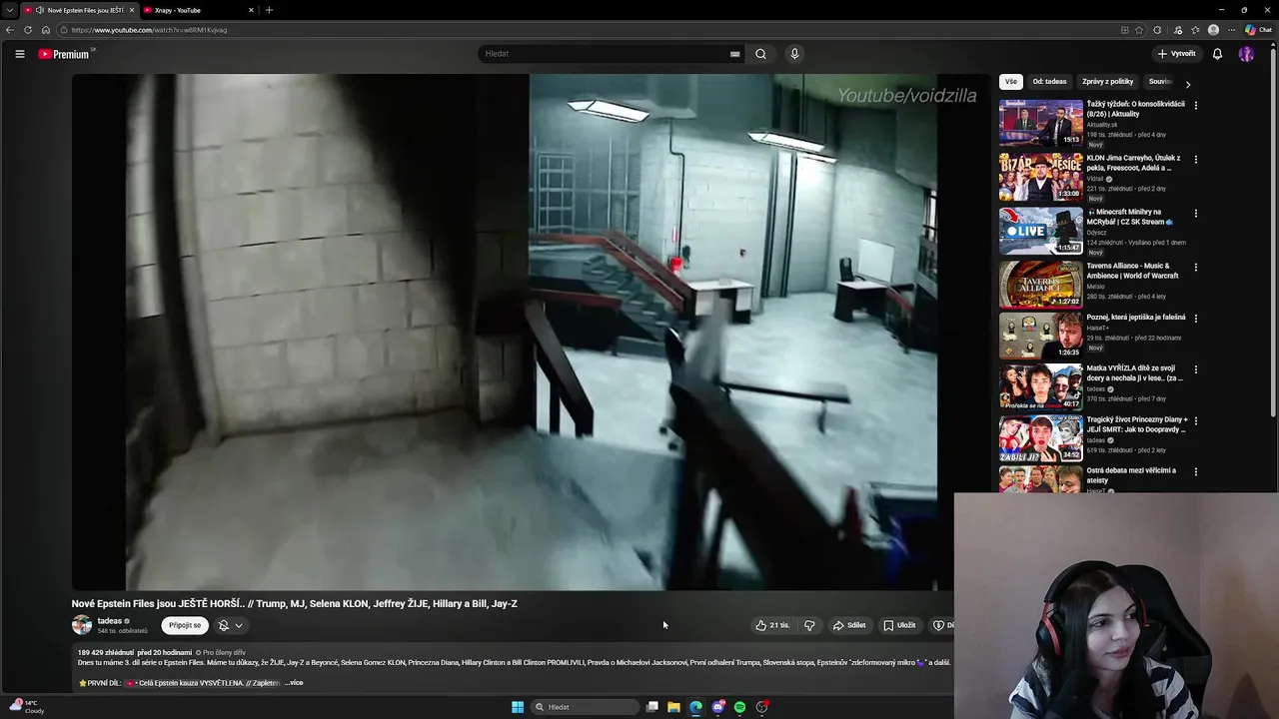Toggle the channel notification bell
The image size is (1279, 719).
(x=224, y=625)
